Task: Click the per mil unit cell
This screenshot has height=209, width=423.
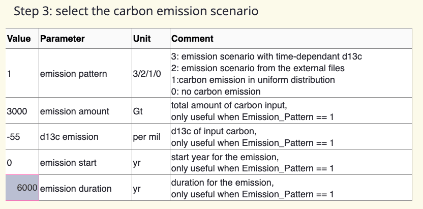Action: (147, 136)
